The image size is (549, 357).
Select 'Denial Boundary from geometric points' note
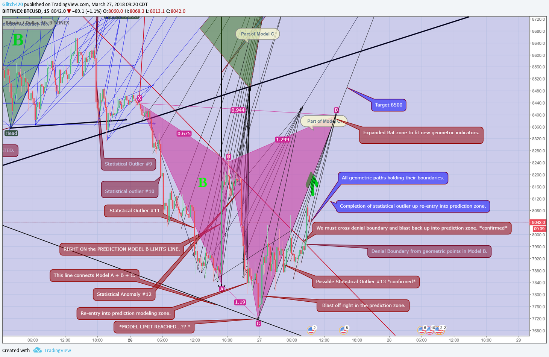coord(429,251)
